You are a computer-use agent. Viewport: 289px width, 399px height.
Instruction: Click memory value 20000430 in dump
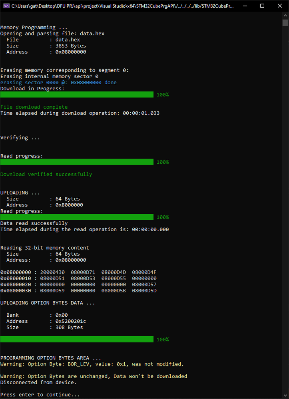pos(52,272)
